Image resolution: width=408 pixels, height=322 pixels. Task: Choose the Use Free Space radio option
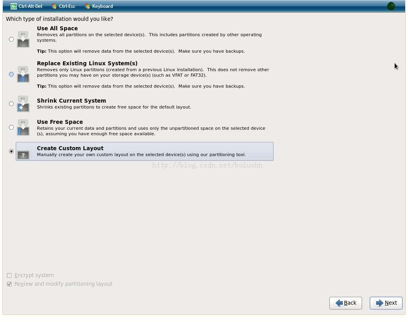click(11, 127)
